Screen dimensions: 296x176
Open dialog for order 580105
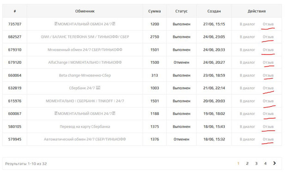coord(247,127)
